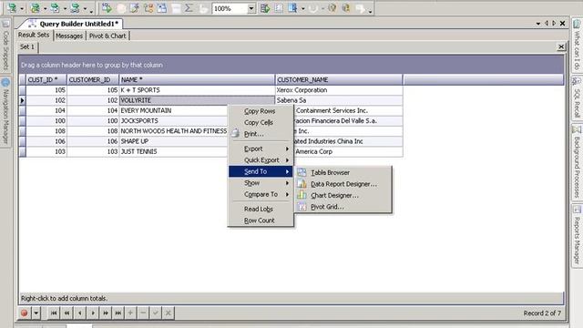
Task: Click the CUST_ID column header
Action: click(x=46, y=79)
